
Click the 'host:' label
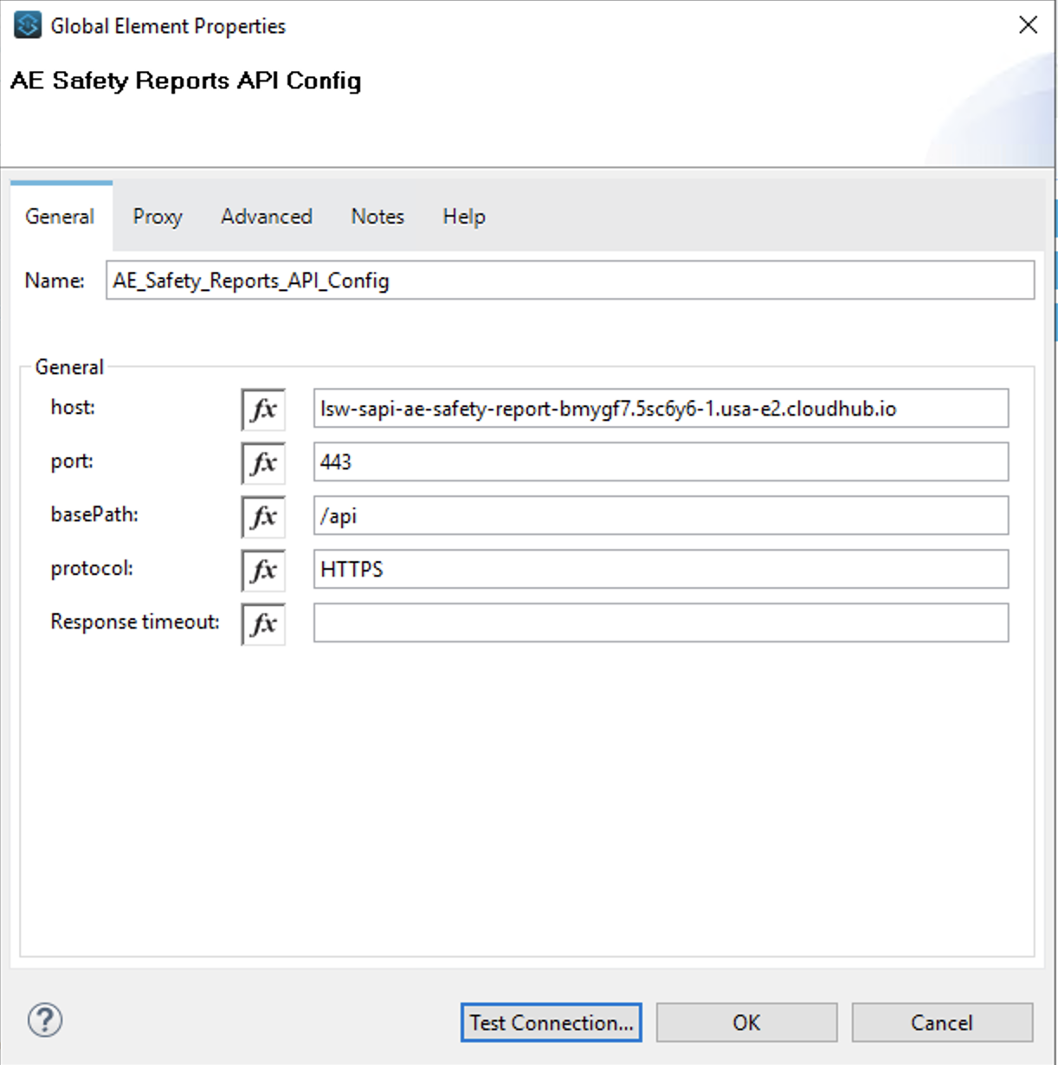(x=73, y=408)
